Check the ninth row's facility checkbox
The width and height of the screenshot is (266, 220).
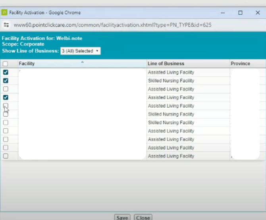coord(6,139)
